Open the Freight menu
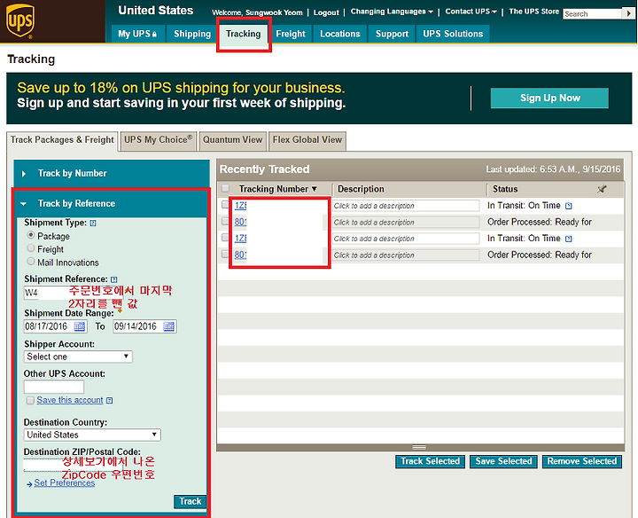The image size is (638, 518). tap(291, 34)
